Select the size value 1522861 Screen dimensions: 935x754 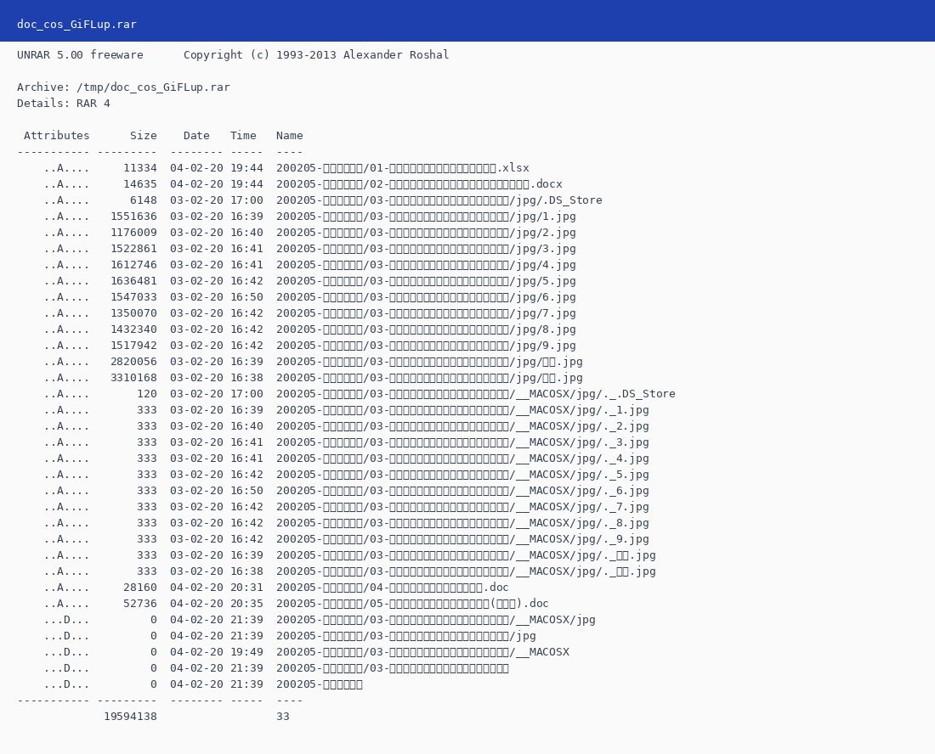(133, 248)
